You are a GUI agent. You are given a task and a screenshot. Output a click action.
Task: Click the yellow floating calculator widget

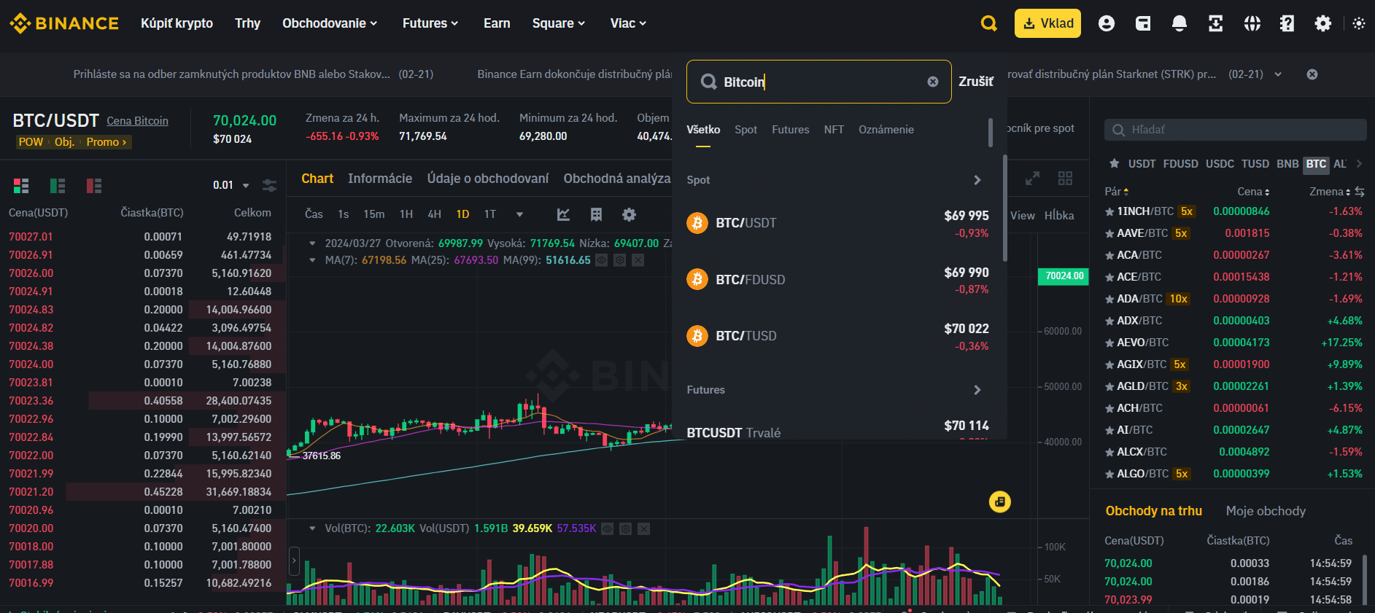(x=999, y=501)
